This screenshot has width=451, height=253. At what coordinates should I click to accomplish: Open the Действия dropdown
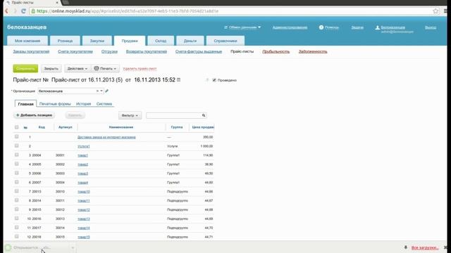tap(77, 69)
